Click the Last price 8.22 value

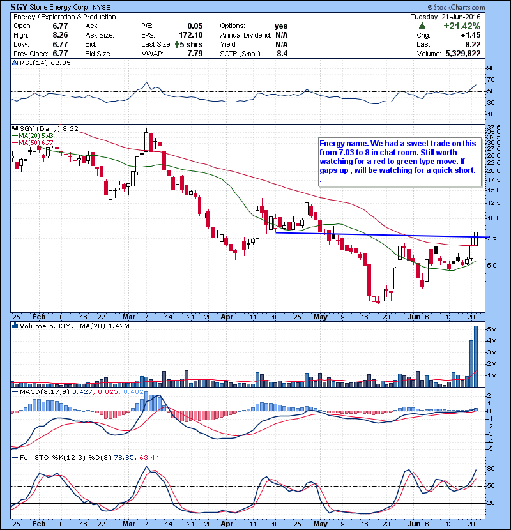pos(473,44)
